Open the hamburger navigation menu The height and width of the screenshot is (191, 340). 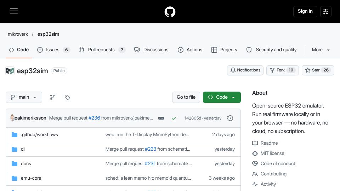point(14,11)
